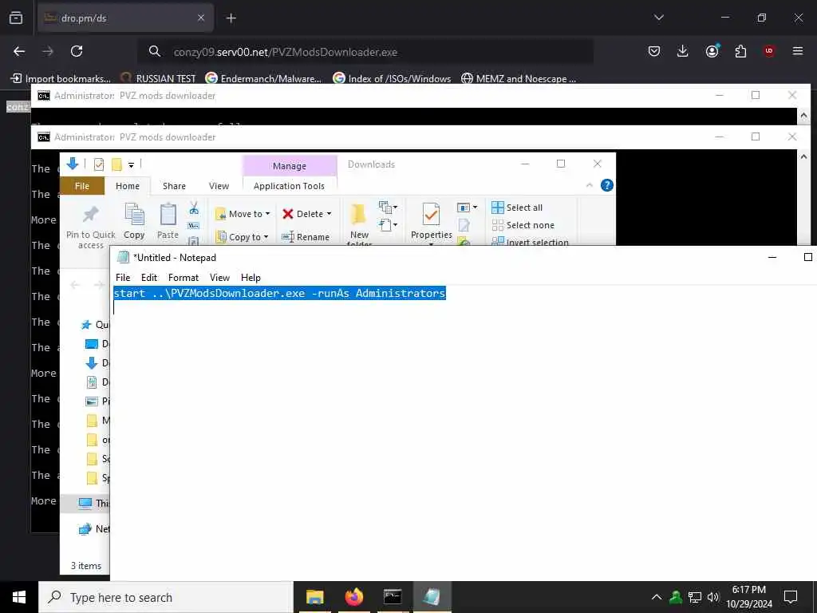Open Notepad Edit menu
The width and height of the screenshot is (817, 613).
coord(149,278)
